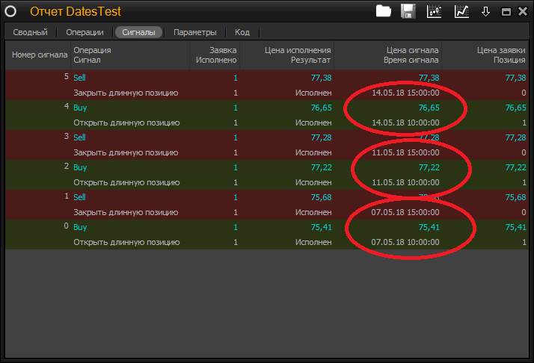
Task: Select signal 5 Sell row
Action: point(80,78)
